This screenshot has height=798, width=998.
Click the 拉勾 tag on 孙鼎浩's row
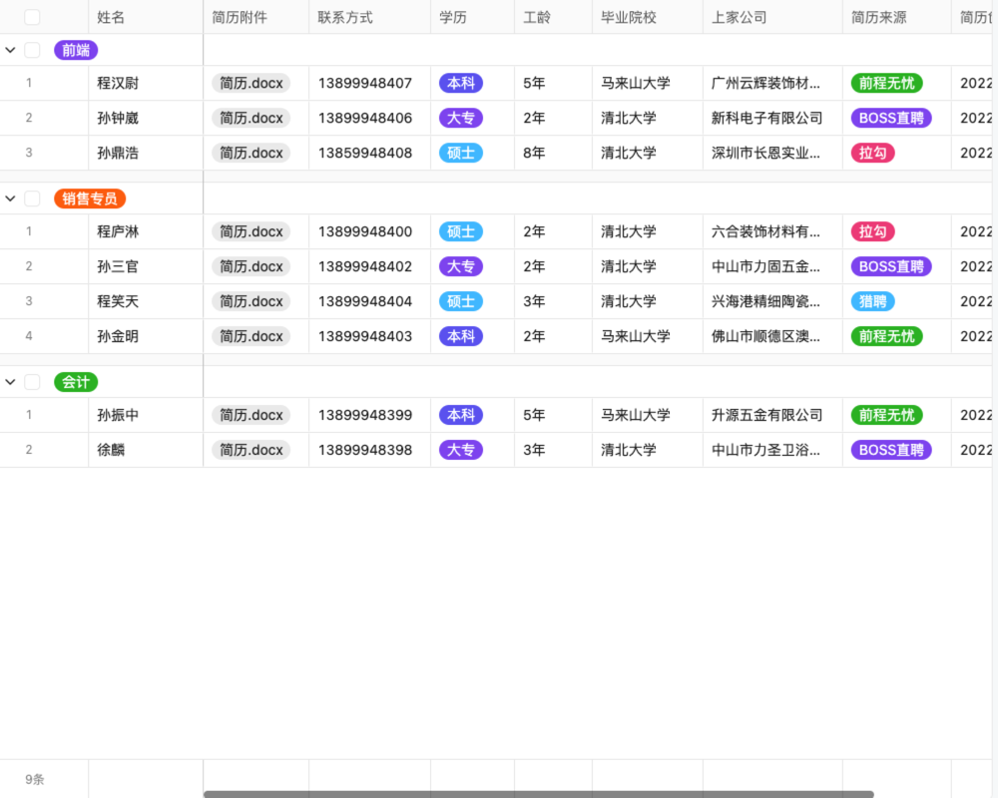(873, 153)
